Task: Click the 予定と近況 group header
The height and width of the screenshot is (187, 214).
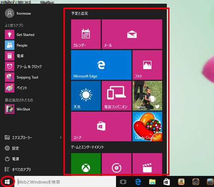Action: coord(80,13)
